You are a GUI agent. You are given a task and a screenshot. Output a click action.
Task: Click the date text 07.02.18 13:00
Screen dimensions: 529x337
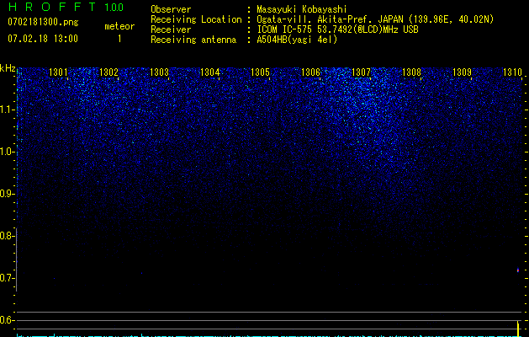43,39
